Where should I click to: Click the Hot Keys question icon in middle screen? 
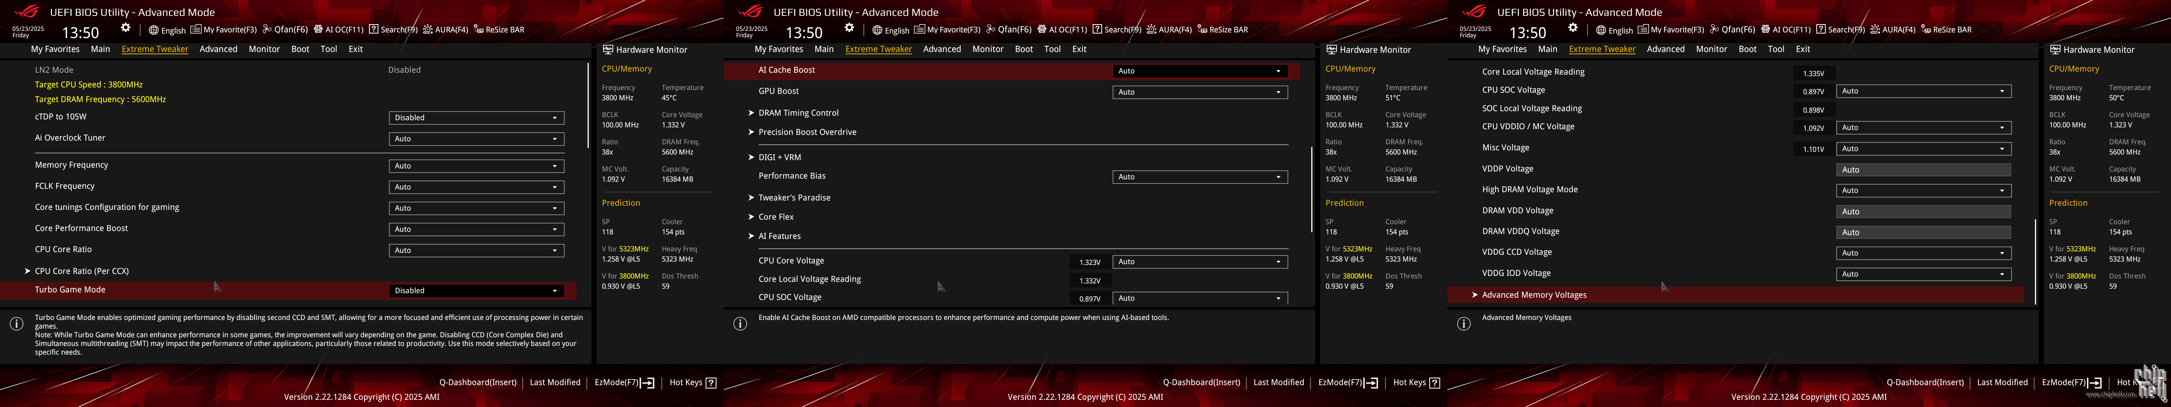[1435, 383]
